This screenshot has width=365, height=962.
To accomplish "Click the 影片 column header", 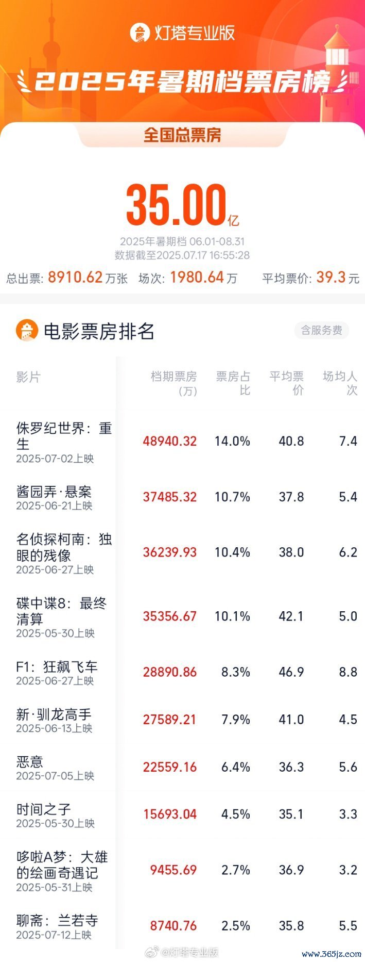I will pos(28,377).
